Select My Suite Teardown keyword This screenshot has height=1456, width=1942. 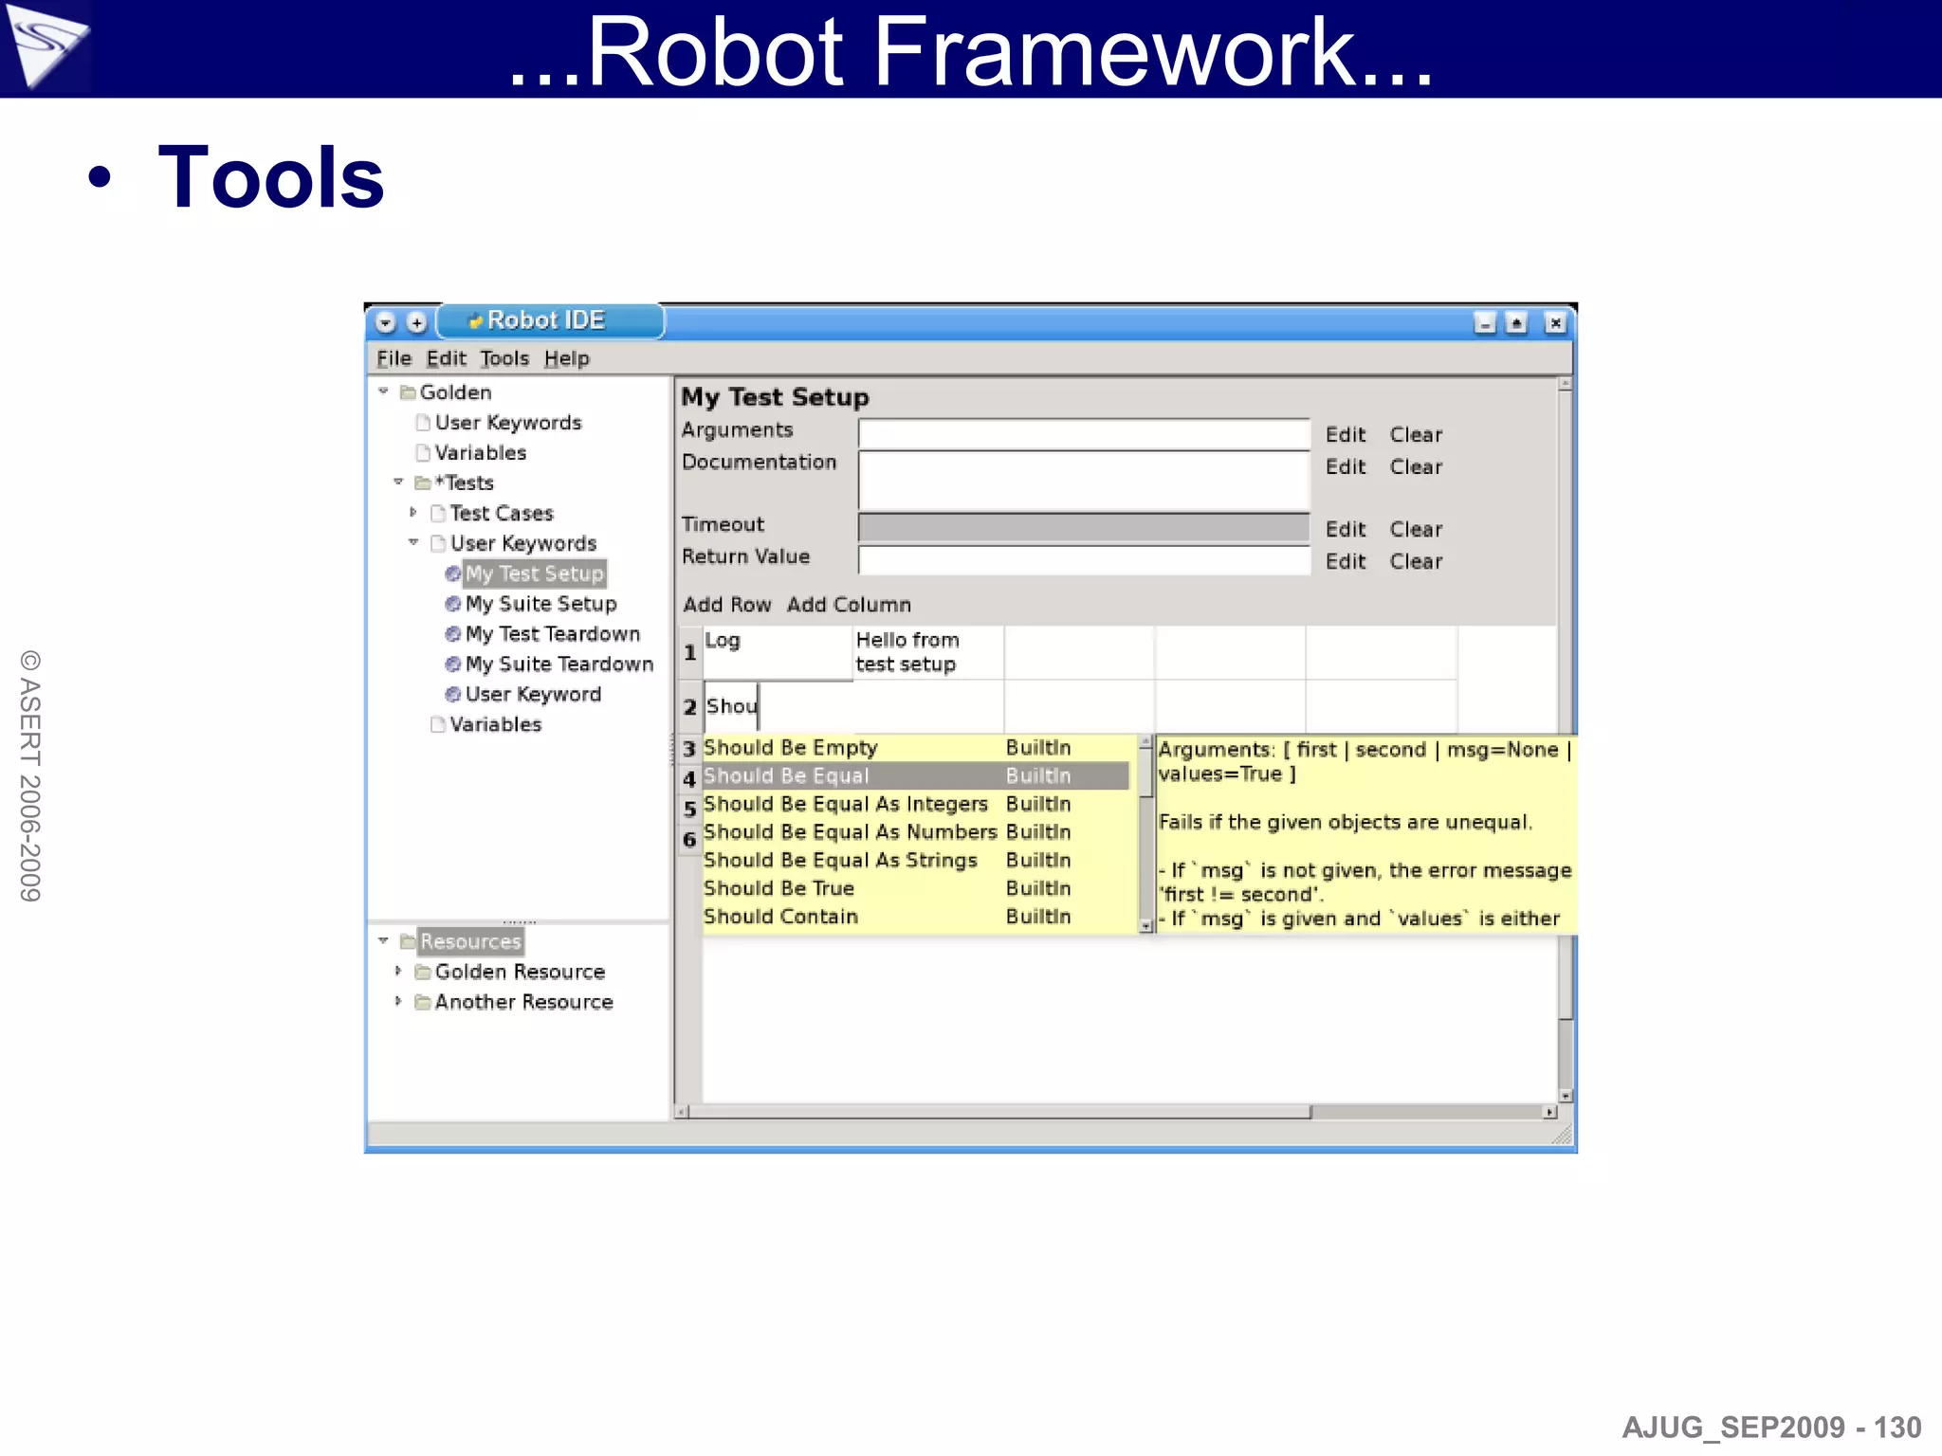pyautogui.click(x=559, y=664)
